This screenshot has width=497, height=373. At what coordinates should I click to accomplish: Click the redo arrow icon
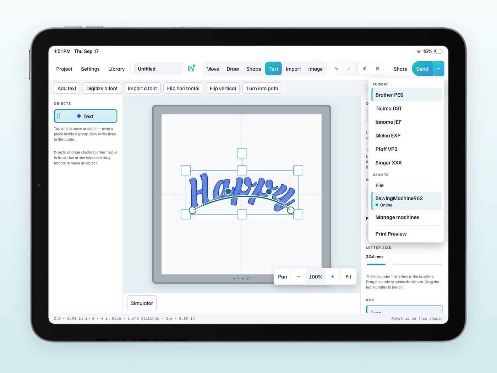click(x=349, y=69)
